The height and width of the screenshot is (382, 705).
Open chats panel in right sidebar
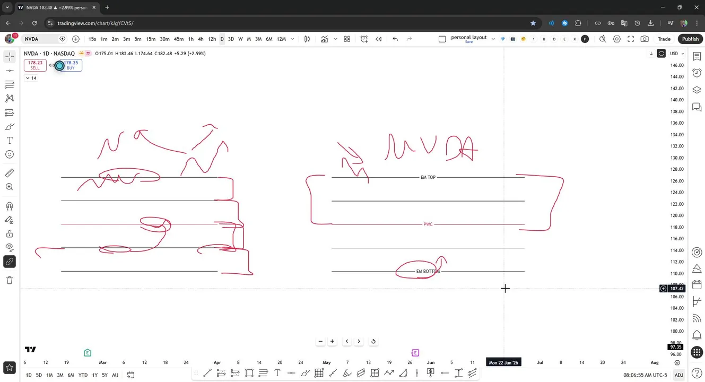point(697,108)
